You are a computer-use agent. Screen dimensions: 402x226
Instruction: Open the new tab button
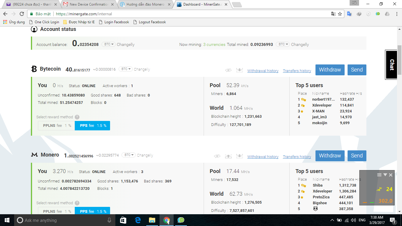(237, 5)
